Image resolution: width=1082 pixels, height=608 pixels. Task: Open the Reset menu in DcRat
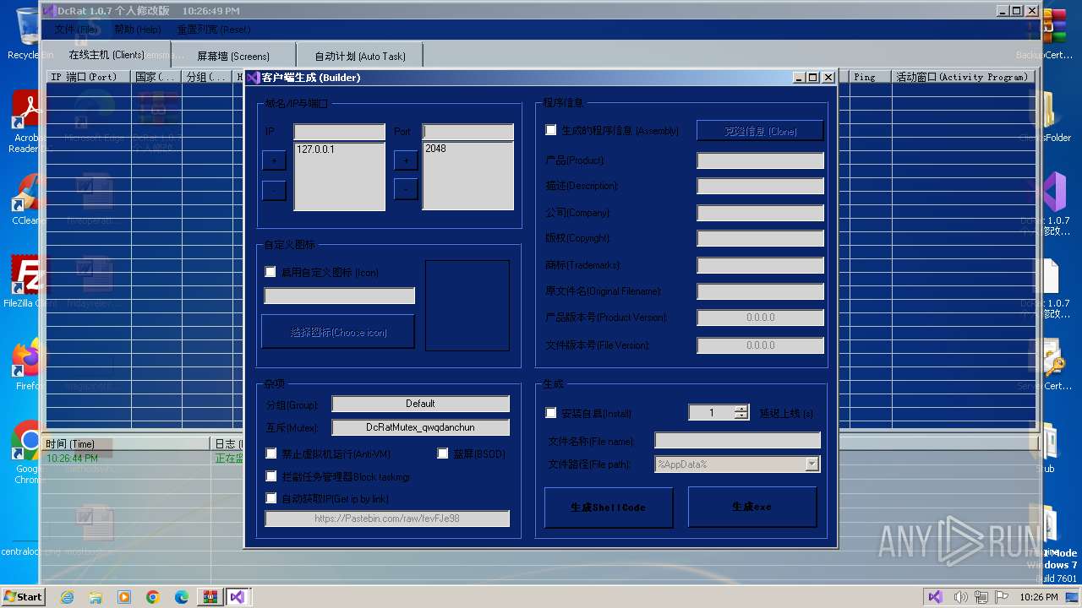click(213, 30)
